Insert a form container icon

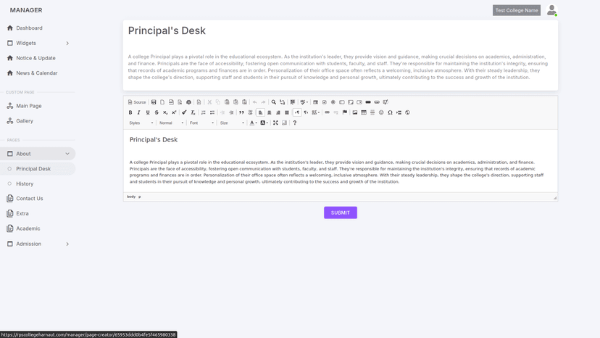coord(316,102)
